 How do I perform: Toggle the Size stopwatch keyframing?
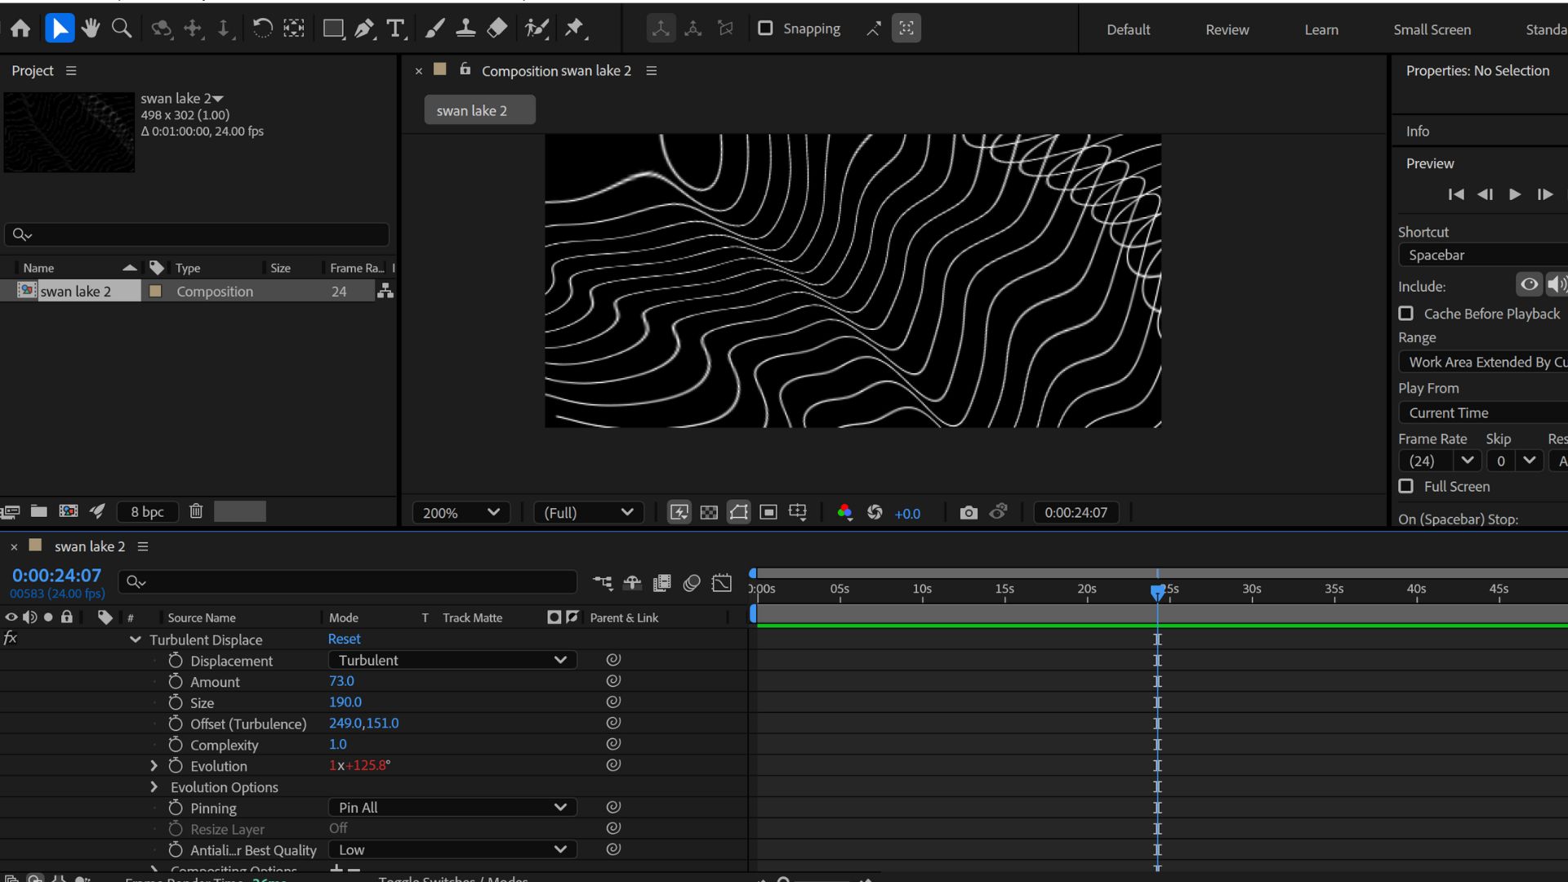[x=175, y=702]
